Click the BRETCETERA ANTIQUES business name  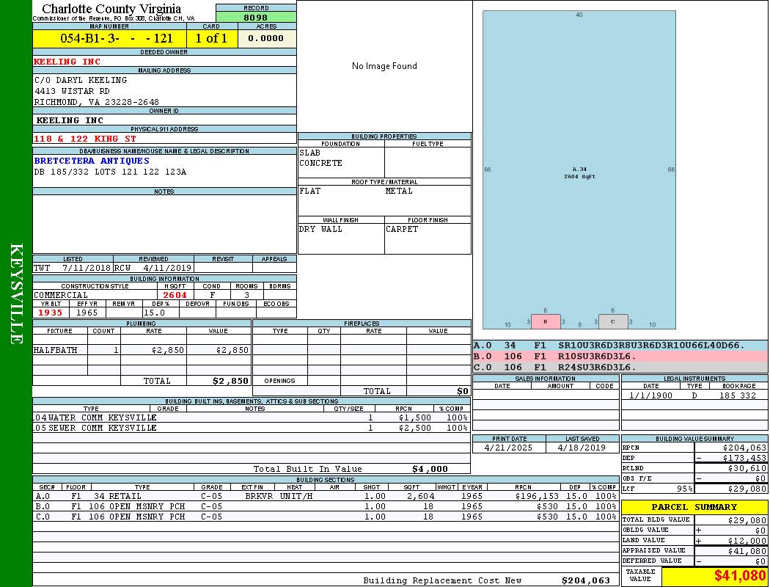[92, 161]
